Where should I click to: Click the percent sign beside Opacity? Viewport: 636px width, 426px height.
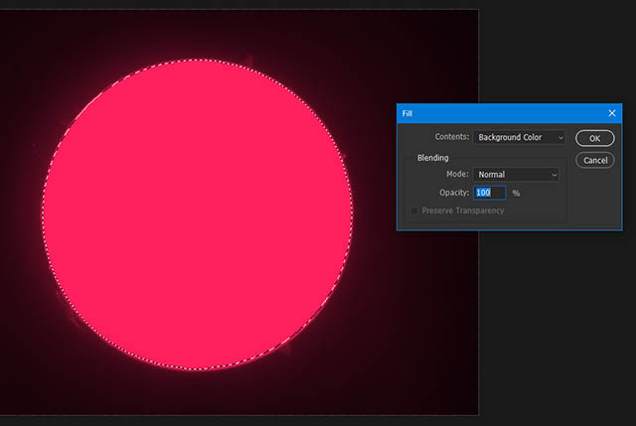[x=516, y=193]
